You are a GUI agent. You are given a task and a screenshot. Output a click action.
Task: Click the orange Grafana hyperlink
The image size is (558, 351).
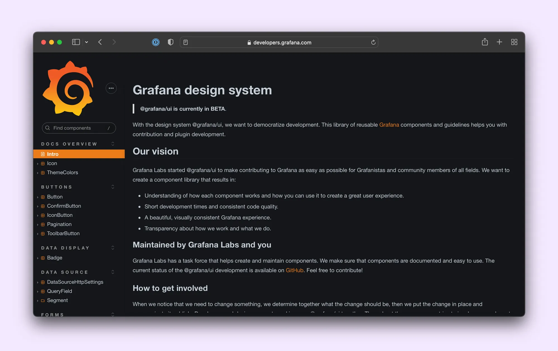389,125
